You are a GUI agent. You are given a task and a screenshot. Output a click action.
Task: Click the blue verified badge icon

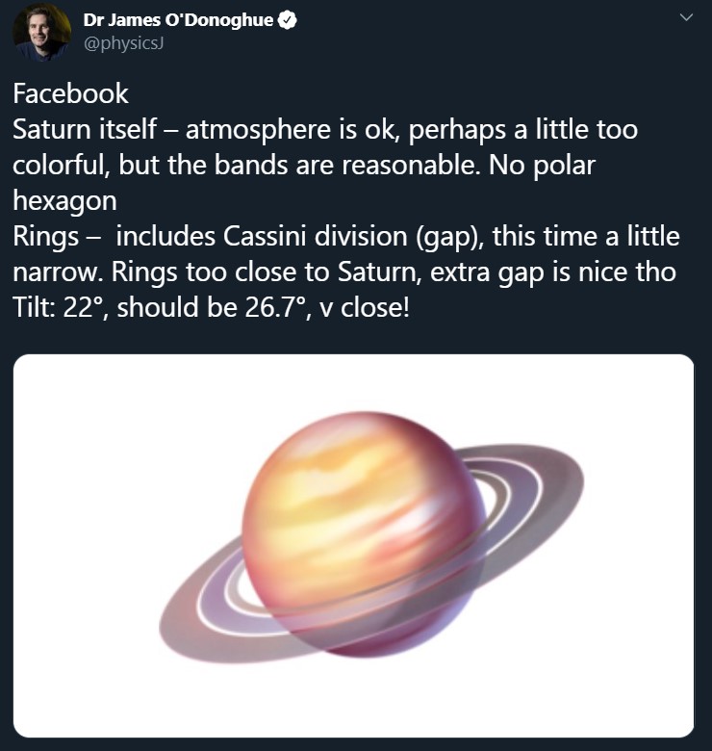pos(286,21)
